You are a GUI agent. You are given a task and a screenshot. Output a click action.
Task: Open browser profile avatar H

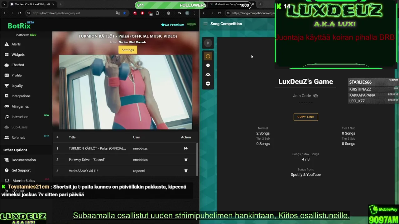[x=187, y=13]
